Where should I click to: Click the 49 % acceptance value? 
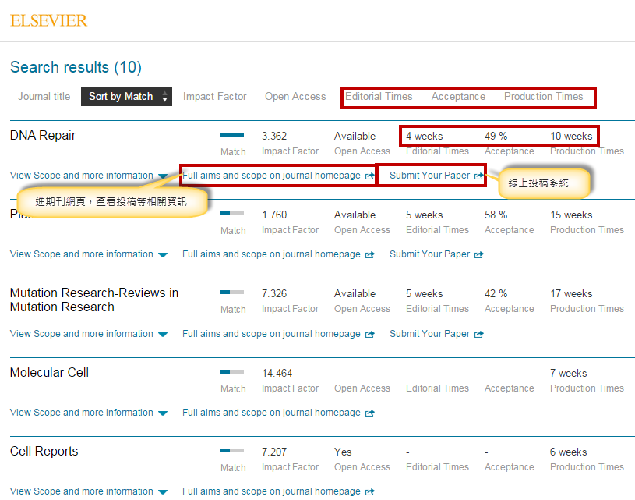click(496, 136)
